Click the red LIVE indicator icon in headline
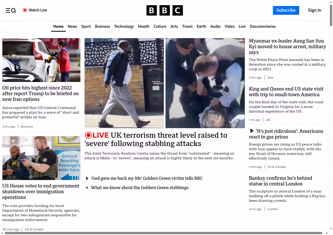 pyautogui.click(x=88, y=135)
